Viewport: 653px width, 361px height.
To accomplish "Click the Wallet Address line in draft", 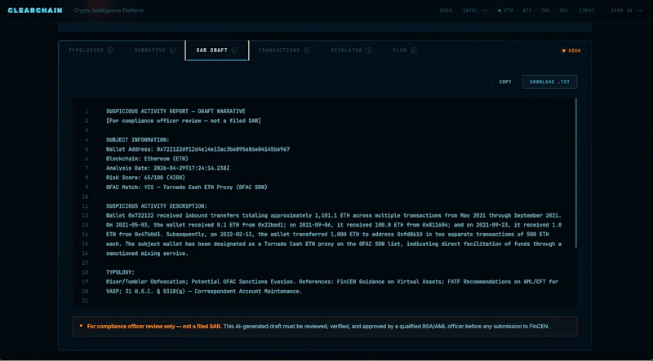I will click(198, 149).
